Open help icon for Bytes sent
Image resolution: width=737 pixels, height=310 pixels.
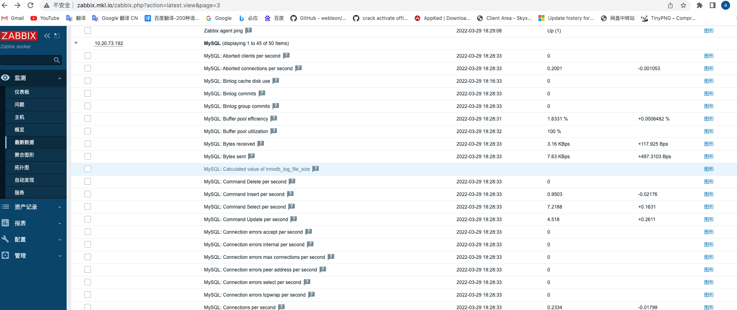click(251, 156)
